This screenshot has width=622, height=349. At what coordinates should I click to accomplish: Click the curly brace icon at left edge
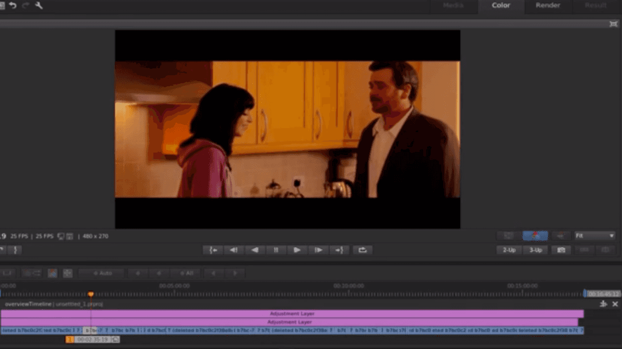(15, 250)
